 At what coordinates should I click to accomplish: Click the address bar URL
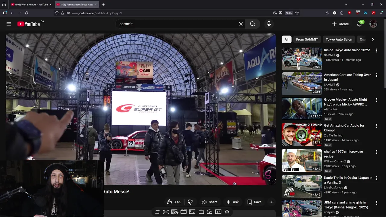pos(96,13)
